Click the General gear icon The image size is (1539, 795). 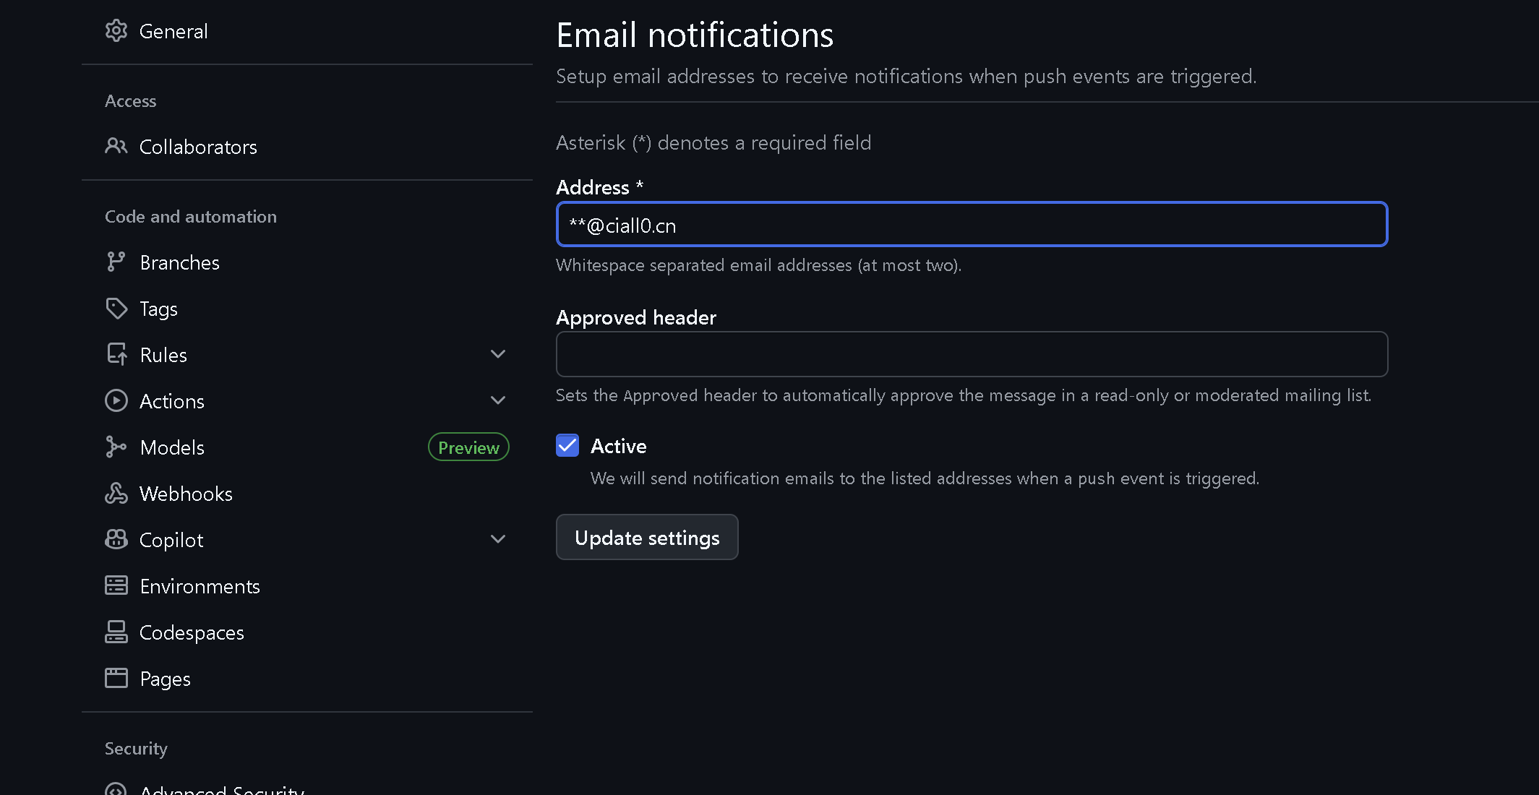click(116, 31)
